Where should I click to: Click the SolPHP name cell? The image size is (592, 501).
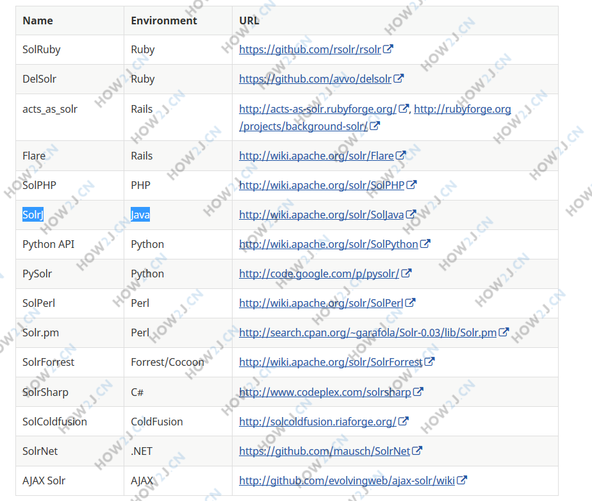tap(69, 185)
